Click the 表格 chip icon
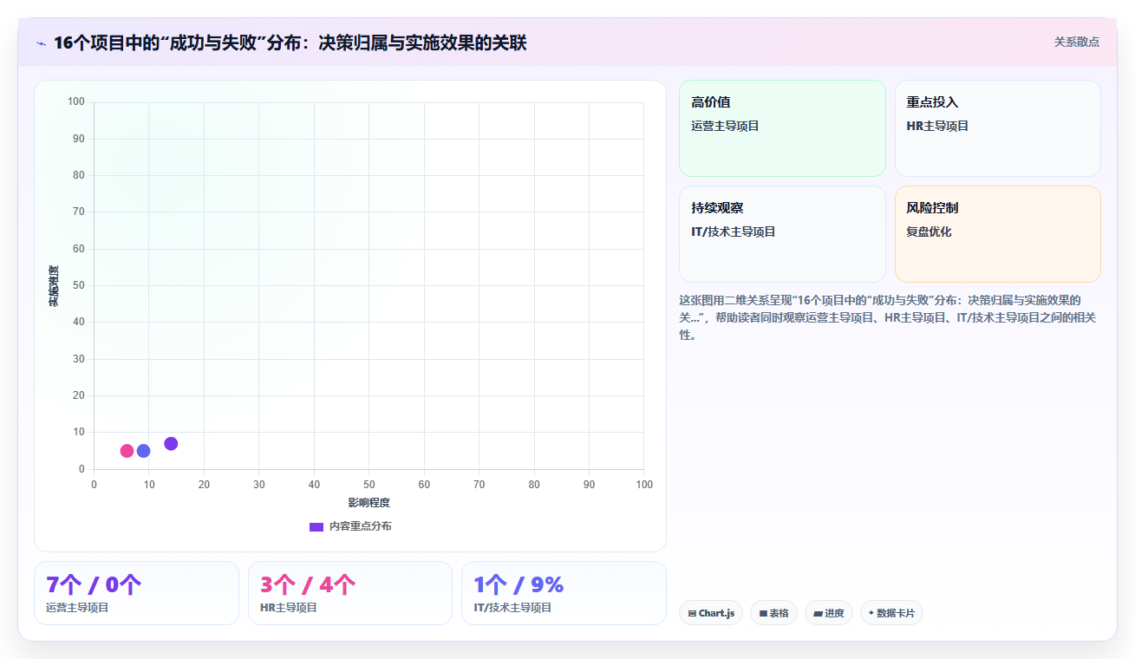Viewport: 1135px width, 659px height. 763,614
